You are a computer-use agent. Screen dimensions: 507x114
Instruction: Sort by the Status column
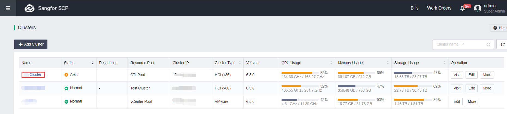point(92,63)
